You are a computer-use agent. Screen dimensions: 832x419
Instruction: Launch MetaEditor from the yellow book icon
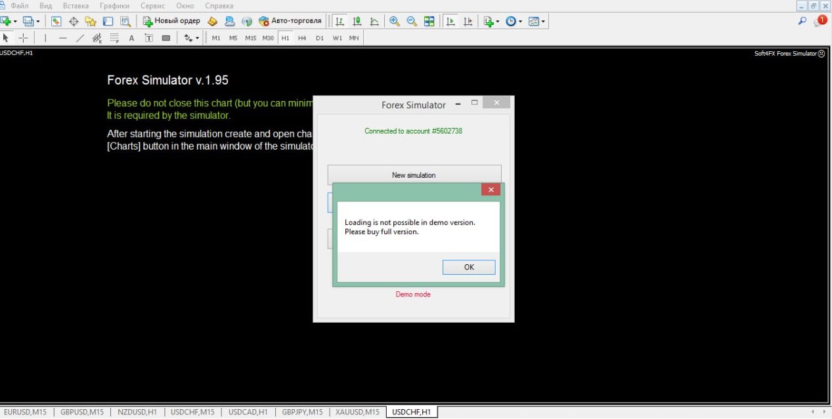pos(212,21)
